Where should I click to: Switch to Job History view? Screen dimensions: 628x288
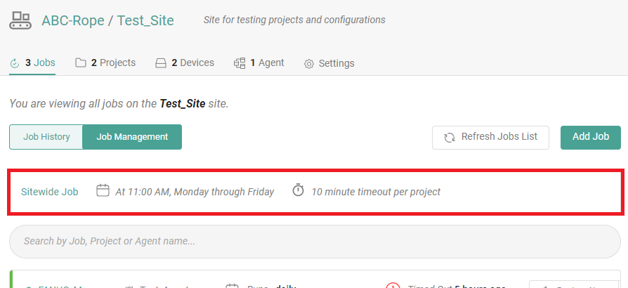pyautogui.click(x=46, y=137)
